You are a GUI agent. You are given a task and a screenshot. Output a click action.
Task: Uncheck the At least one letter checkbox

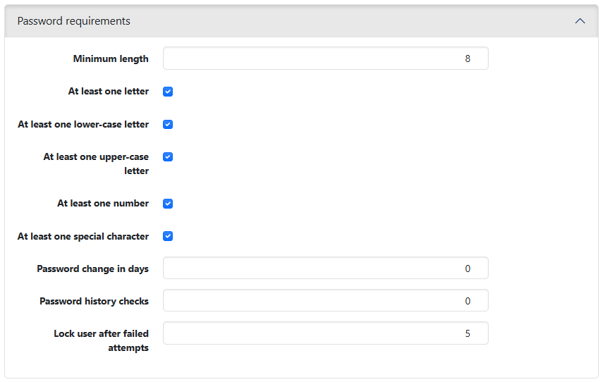coord(168,92)
